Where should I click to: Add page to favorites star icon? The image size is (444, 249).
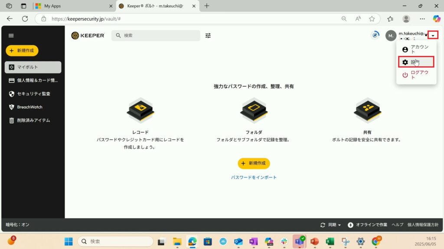point(372,19)
